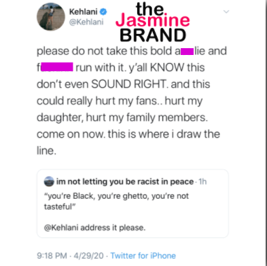The height and width of the screenshot is (266, 267).
Task: Open the quoted tweet card
Action: (132, 204)
